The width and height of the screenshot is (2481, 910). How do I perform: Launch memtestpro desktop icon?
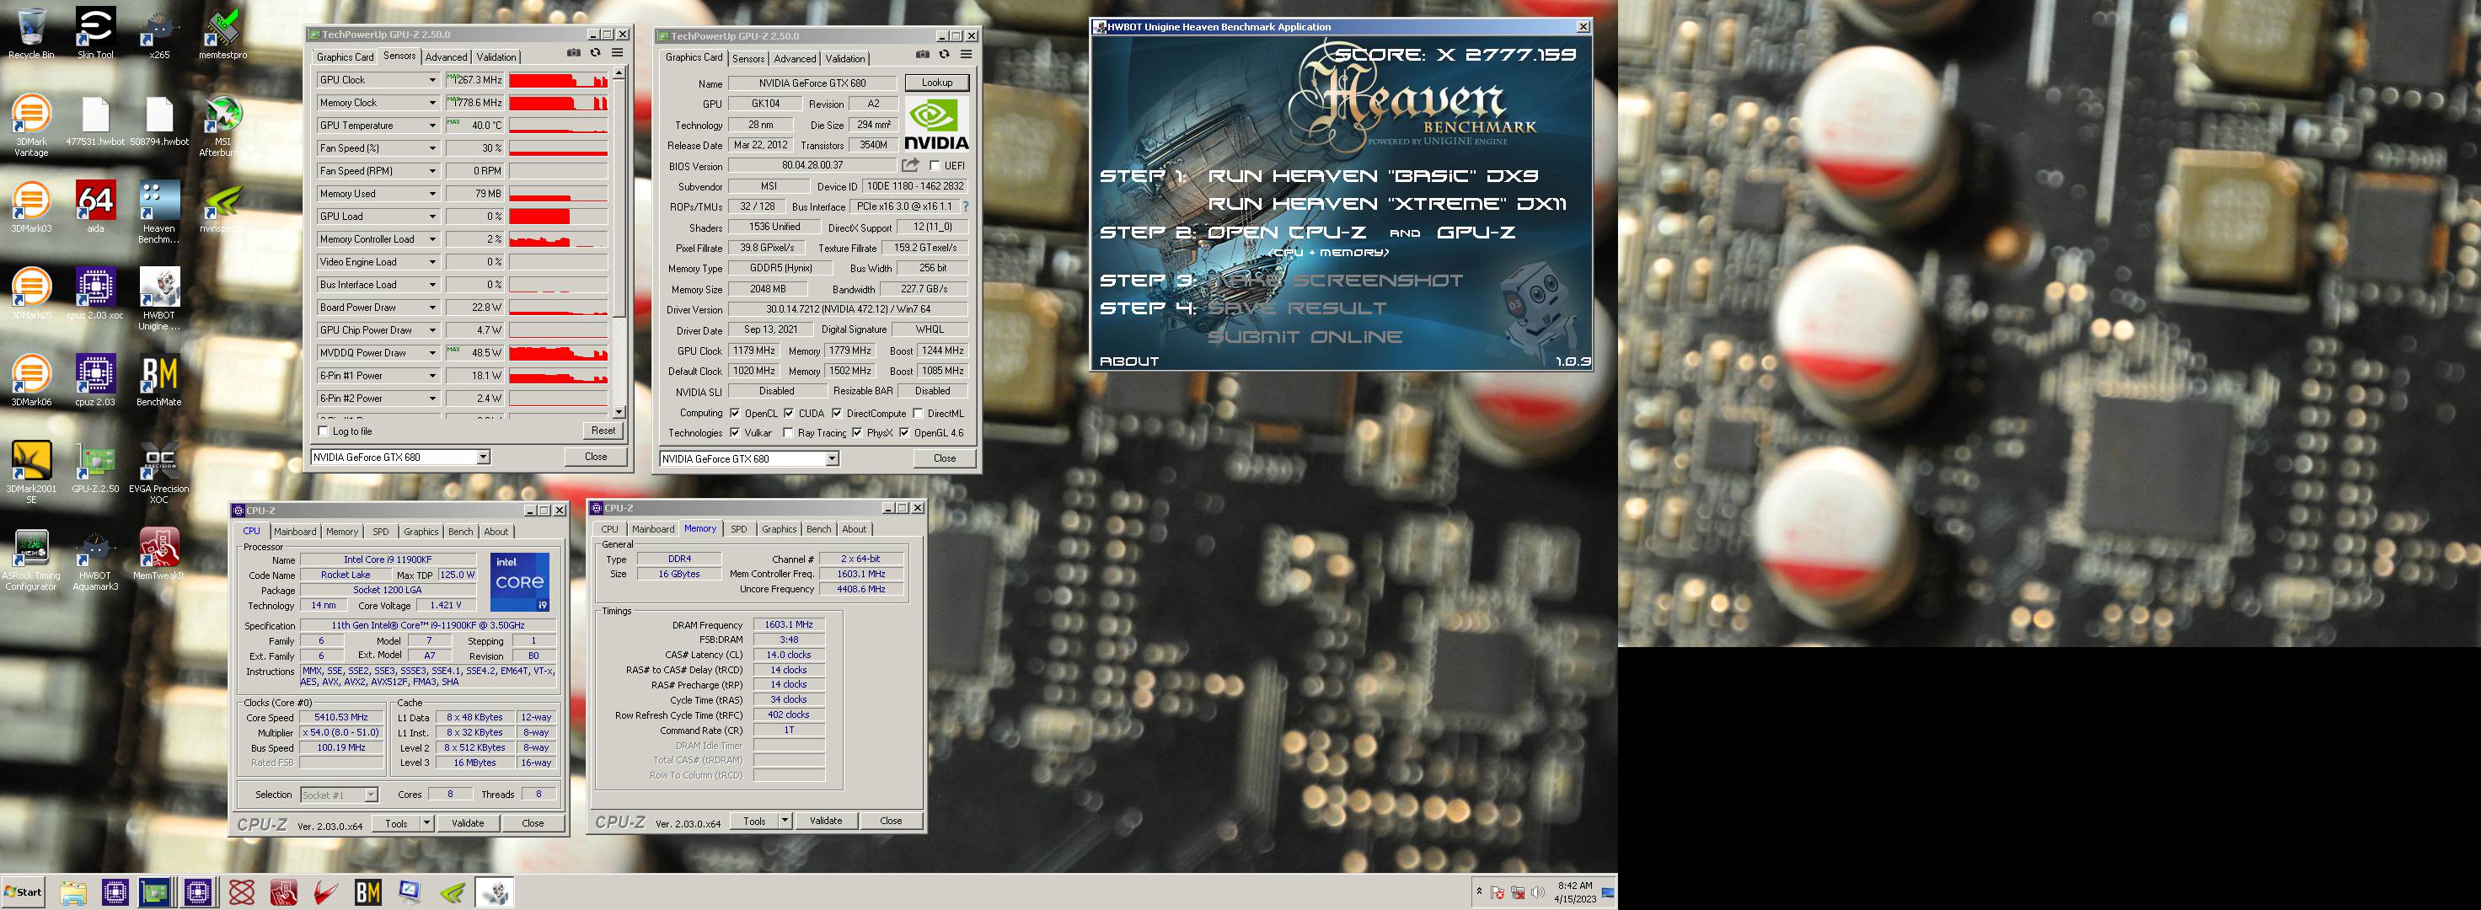tap(222, 34)
